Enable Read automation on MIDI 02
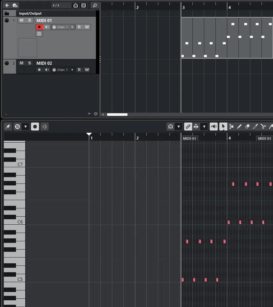Screen dimensions: 273x307 click(x=79, y=70)
